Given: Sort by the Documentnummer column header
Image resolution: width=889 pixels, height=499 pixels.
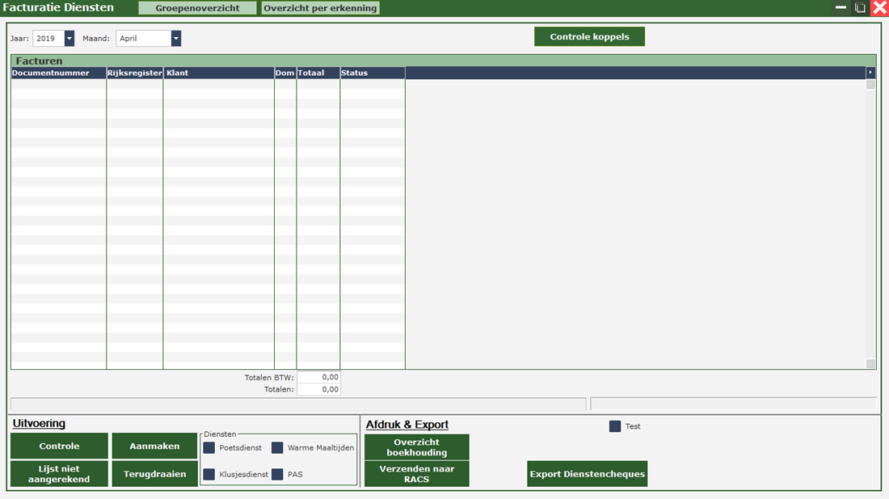Looking at the screenshot, I should pyautogui.click(x=57, y=73).
